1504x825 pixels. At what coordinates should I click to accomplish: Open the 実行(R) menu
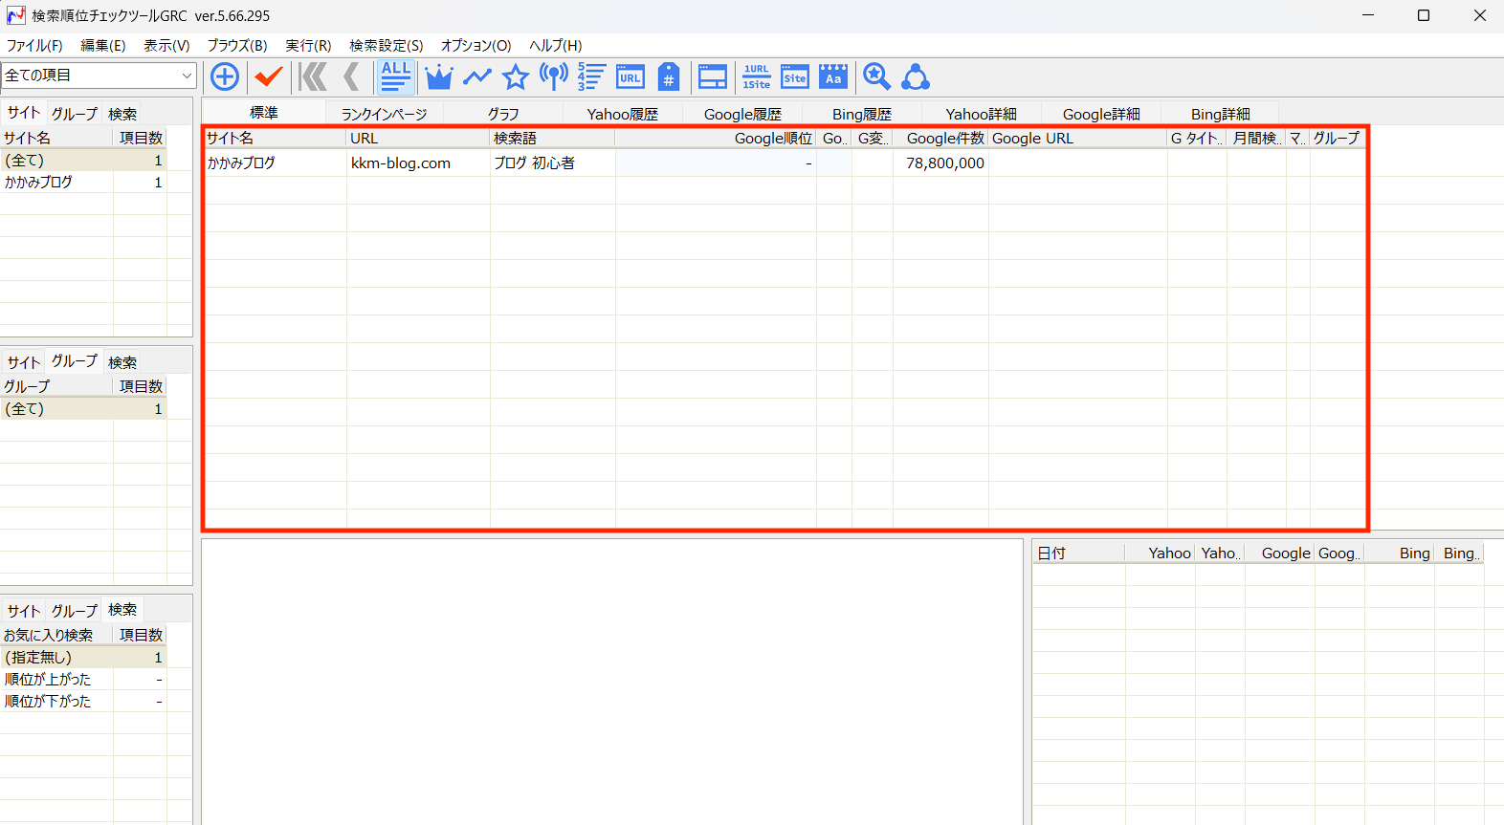pyautogui.click(x=308, y=45)
